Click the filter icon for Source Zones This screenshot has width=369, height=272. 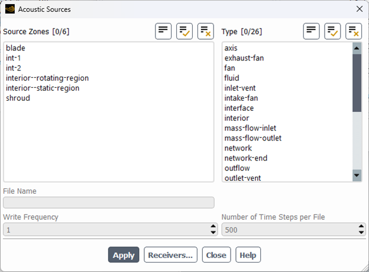click(x=163, y=31)
